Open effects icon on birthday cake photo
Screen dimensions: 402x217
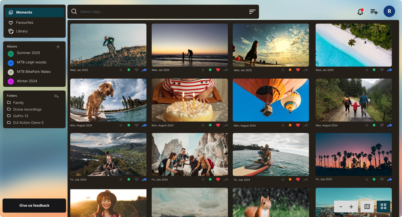(x=203, y=125)
